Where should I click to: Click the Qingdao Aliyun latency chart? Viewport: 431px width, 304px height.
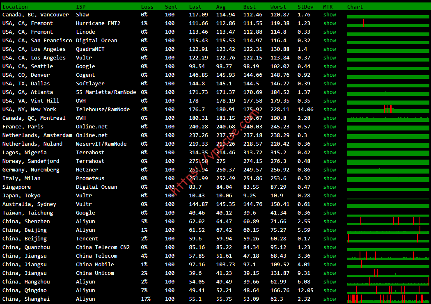tap(388, 290)
